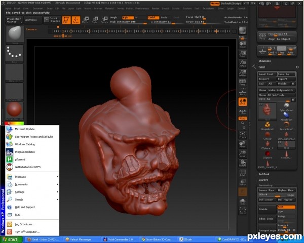Click the Edge Loop button

pos(267,219)
